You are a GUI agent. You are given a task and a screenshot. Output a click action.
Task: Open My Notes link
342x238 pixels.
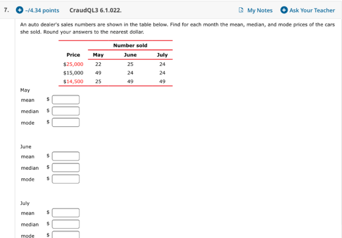point(260,10)
